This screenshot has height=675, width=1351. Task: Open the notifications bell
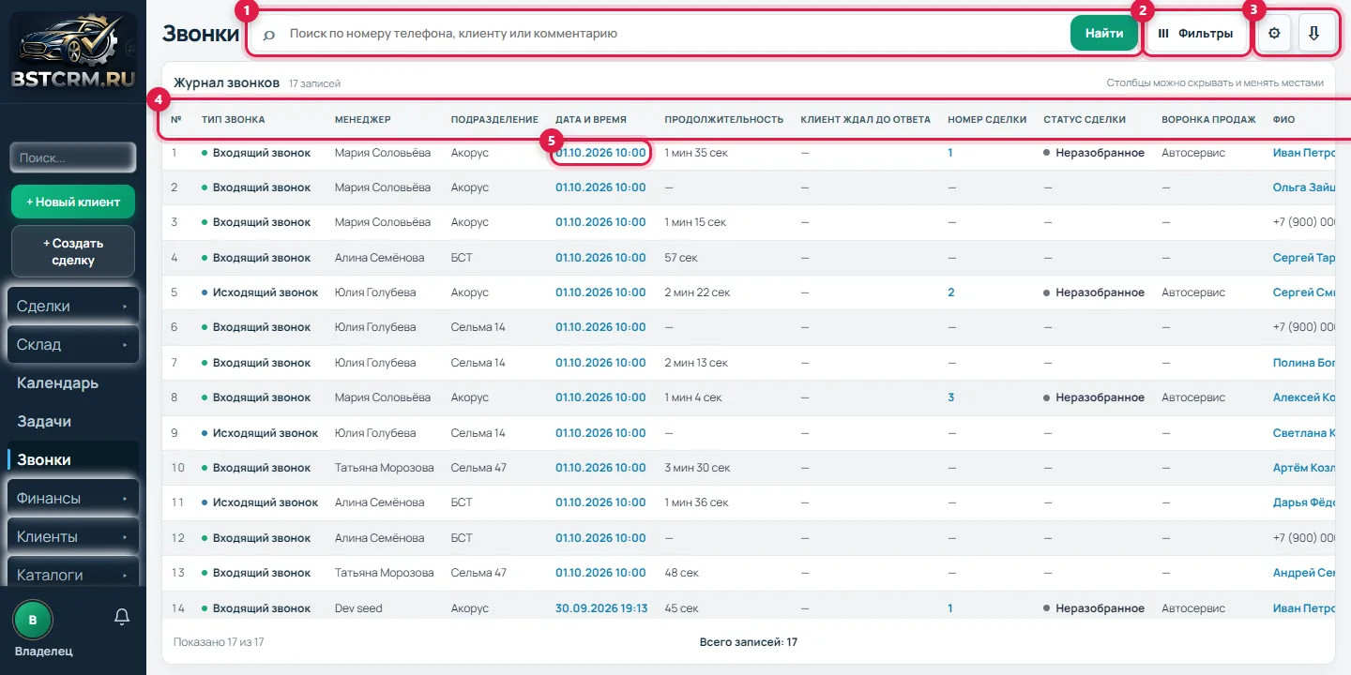[121, 617]
